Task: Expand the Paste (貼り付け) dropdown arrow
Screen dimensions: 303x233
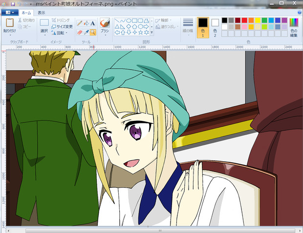Action: tap(10, 35)
